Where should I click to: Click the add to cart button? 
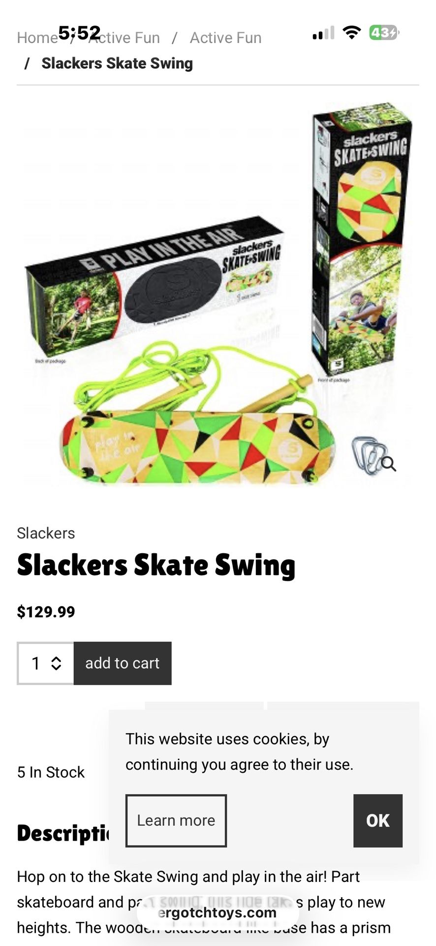pos(123,663)
